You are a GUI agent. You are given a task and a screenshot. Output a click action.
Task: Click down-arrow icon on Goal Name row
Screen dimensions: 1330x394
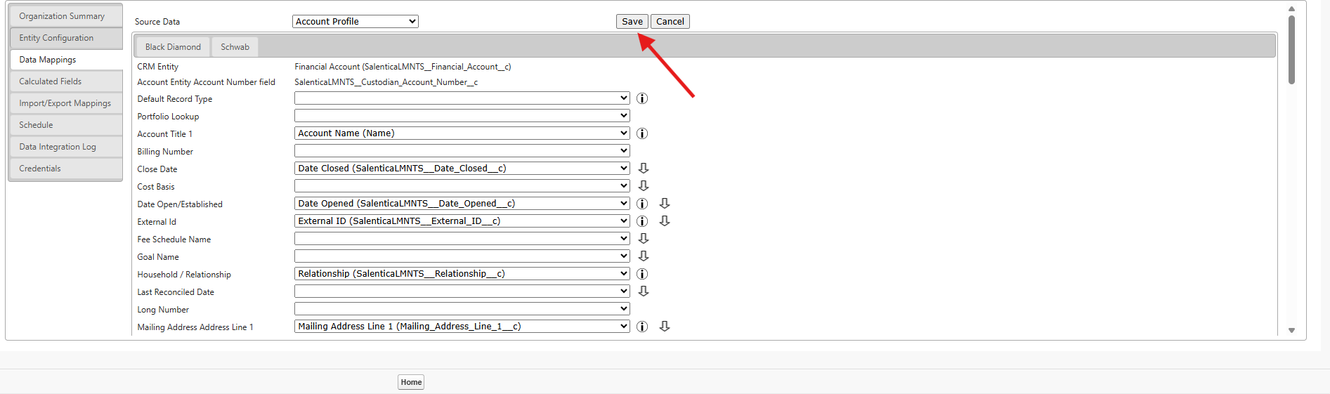pos(643,256)
